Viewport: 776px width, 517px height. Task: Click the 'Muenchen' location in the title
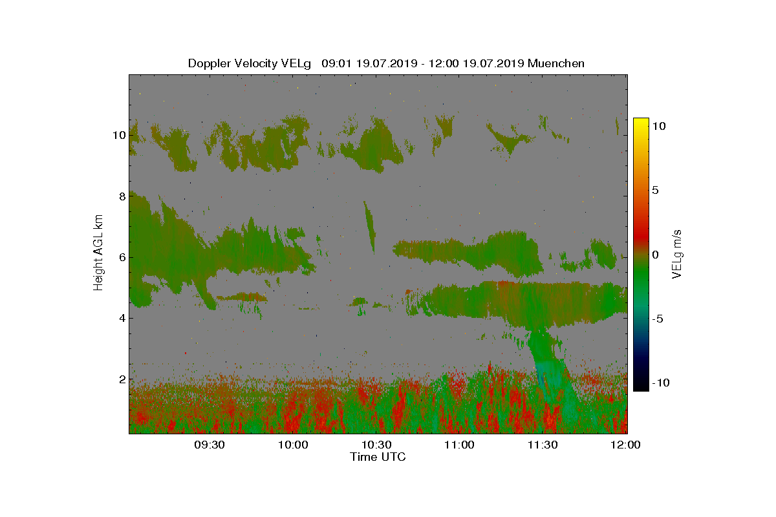(x=556, y=63)
